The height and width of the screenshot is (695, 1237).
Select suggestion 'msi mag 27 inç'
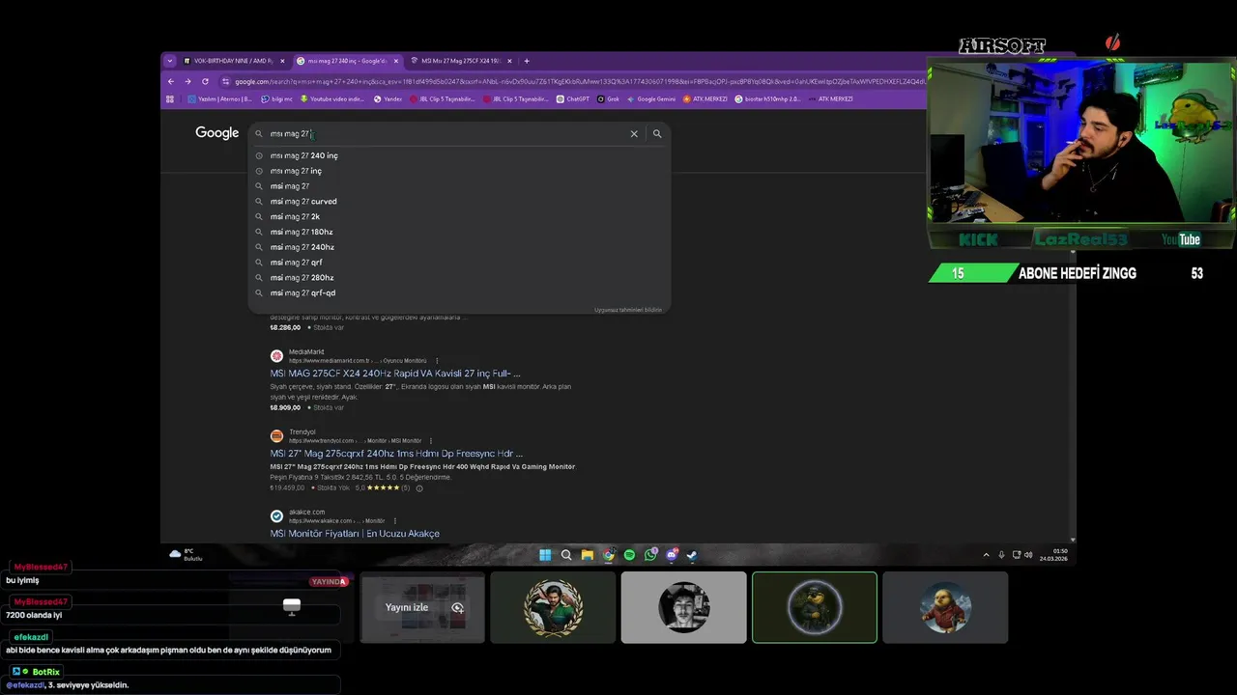(x=459, y=171)
